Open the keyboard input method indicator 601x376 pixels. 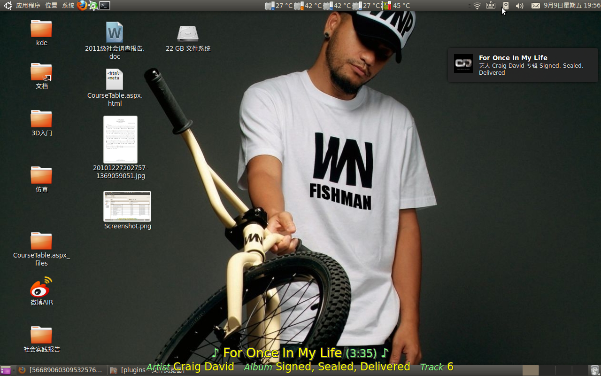click(x=491, y=6)
